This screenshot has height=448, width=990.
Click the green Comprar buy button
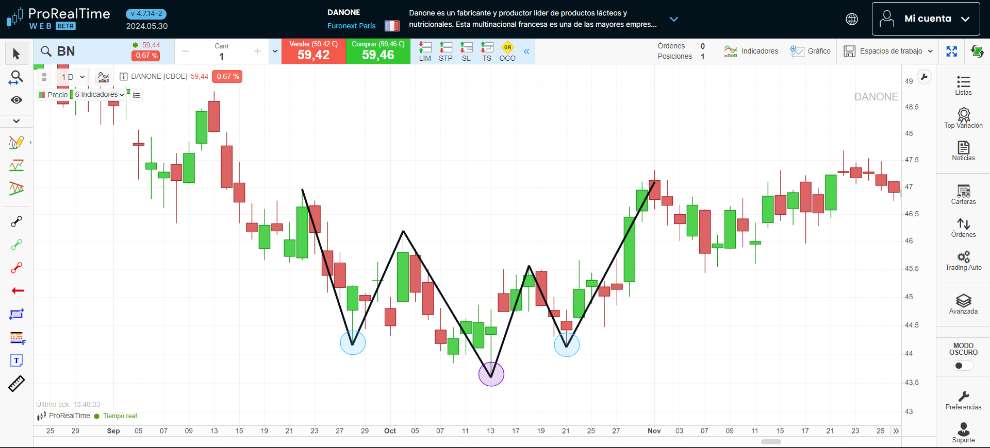click(378, 51)
